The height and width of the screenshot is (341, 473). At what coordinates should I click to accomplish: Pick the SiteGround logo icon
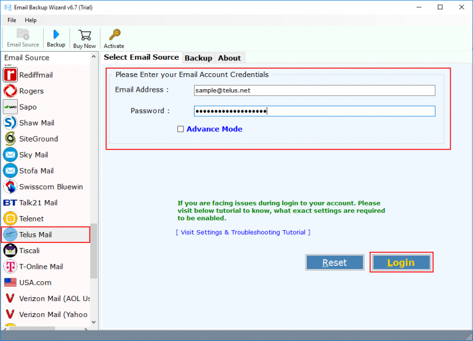coord(10,138)
